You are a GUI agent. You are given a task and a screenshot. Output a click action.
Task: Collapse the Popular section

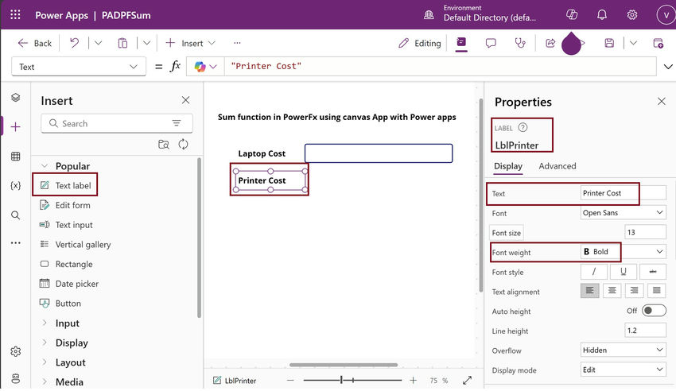(x=45, y=166)
